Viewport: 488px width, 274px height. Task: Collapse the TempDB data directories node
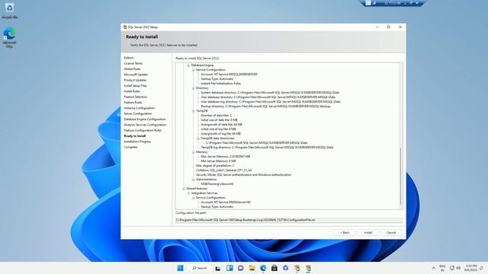[198, 139]
